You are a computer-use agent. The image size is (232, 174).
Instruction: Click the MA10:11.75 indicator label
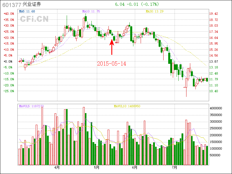coord(91,11)
